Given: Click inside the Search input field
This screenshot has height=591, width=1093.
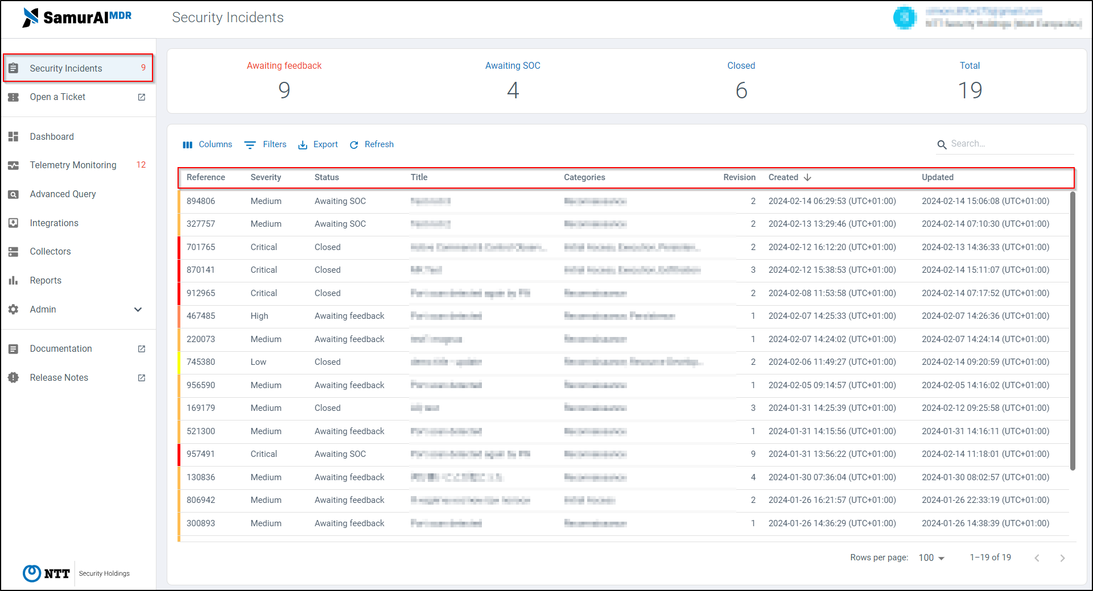Looking at the screenshot, I should pyautogui.click(x=1012, y=144).
